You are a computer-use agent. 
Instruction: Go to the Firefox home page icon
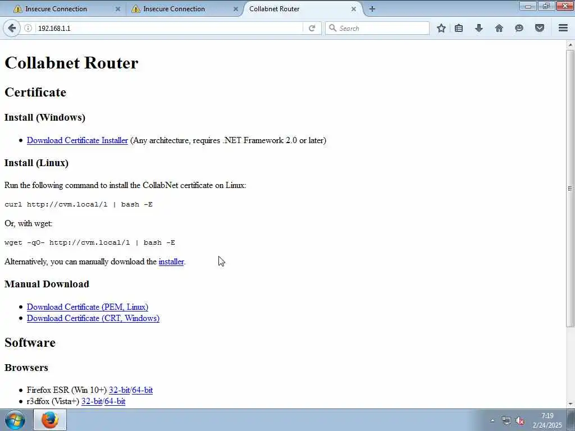pyautogui.click(x=499, y=28)
